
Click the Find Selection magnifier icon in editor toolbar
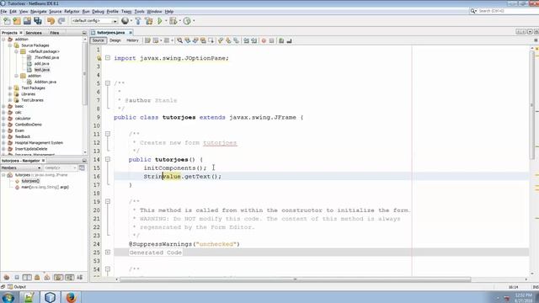tap(179, 40)
